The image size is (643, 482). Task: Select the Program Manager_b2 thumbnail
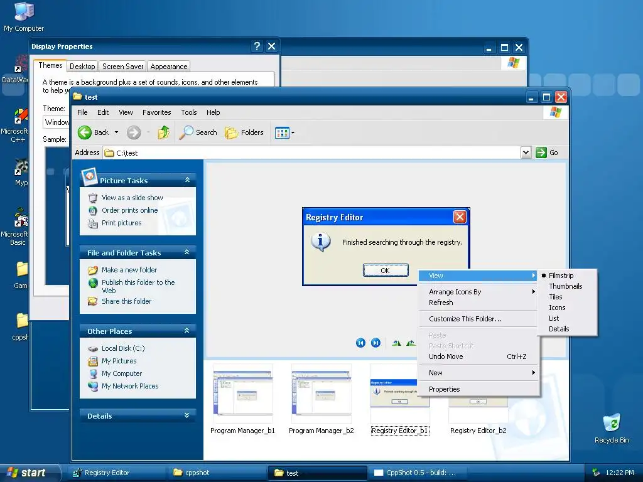[321, 394]
